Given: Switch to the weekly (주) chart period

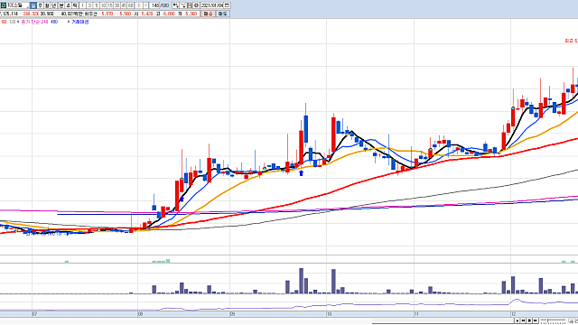Looking at the screenshot, I should (x=40, y=5).
